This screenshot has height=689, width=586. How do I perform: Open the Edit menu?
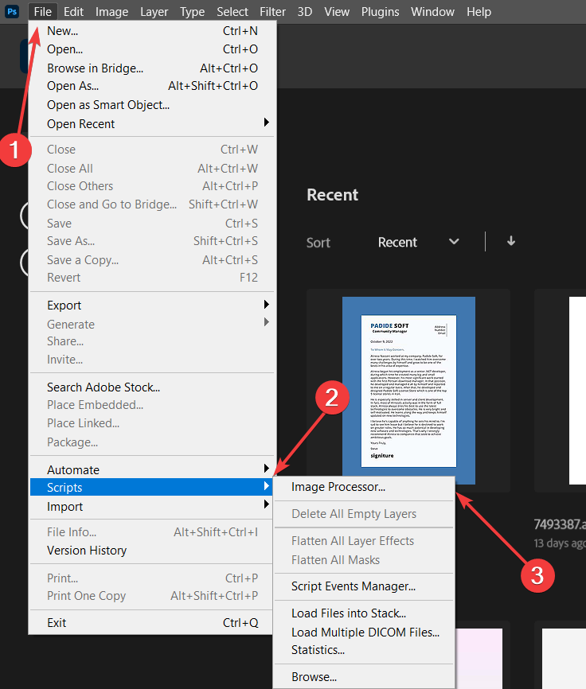73,12
